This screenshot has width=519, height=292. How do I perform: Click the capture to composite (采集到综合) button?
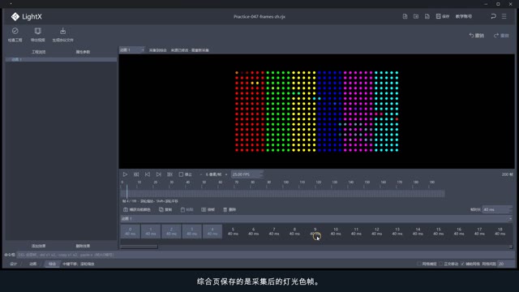pyautogui.click(x=157, y=50)
